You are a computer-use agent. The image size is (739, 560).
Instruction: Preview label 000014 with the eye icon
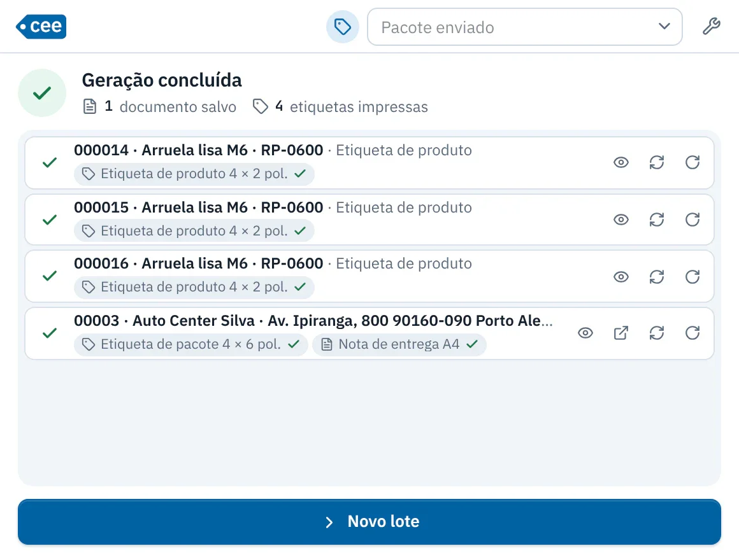pyautogui.click(x=621, y=163)
